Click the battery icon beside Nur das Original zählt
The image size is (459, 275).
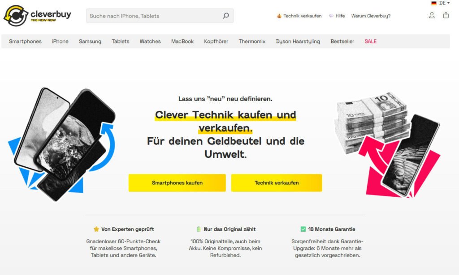click(199, 229)
